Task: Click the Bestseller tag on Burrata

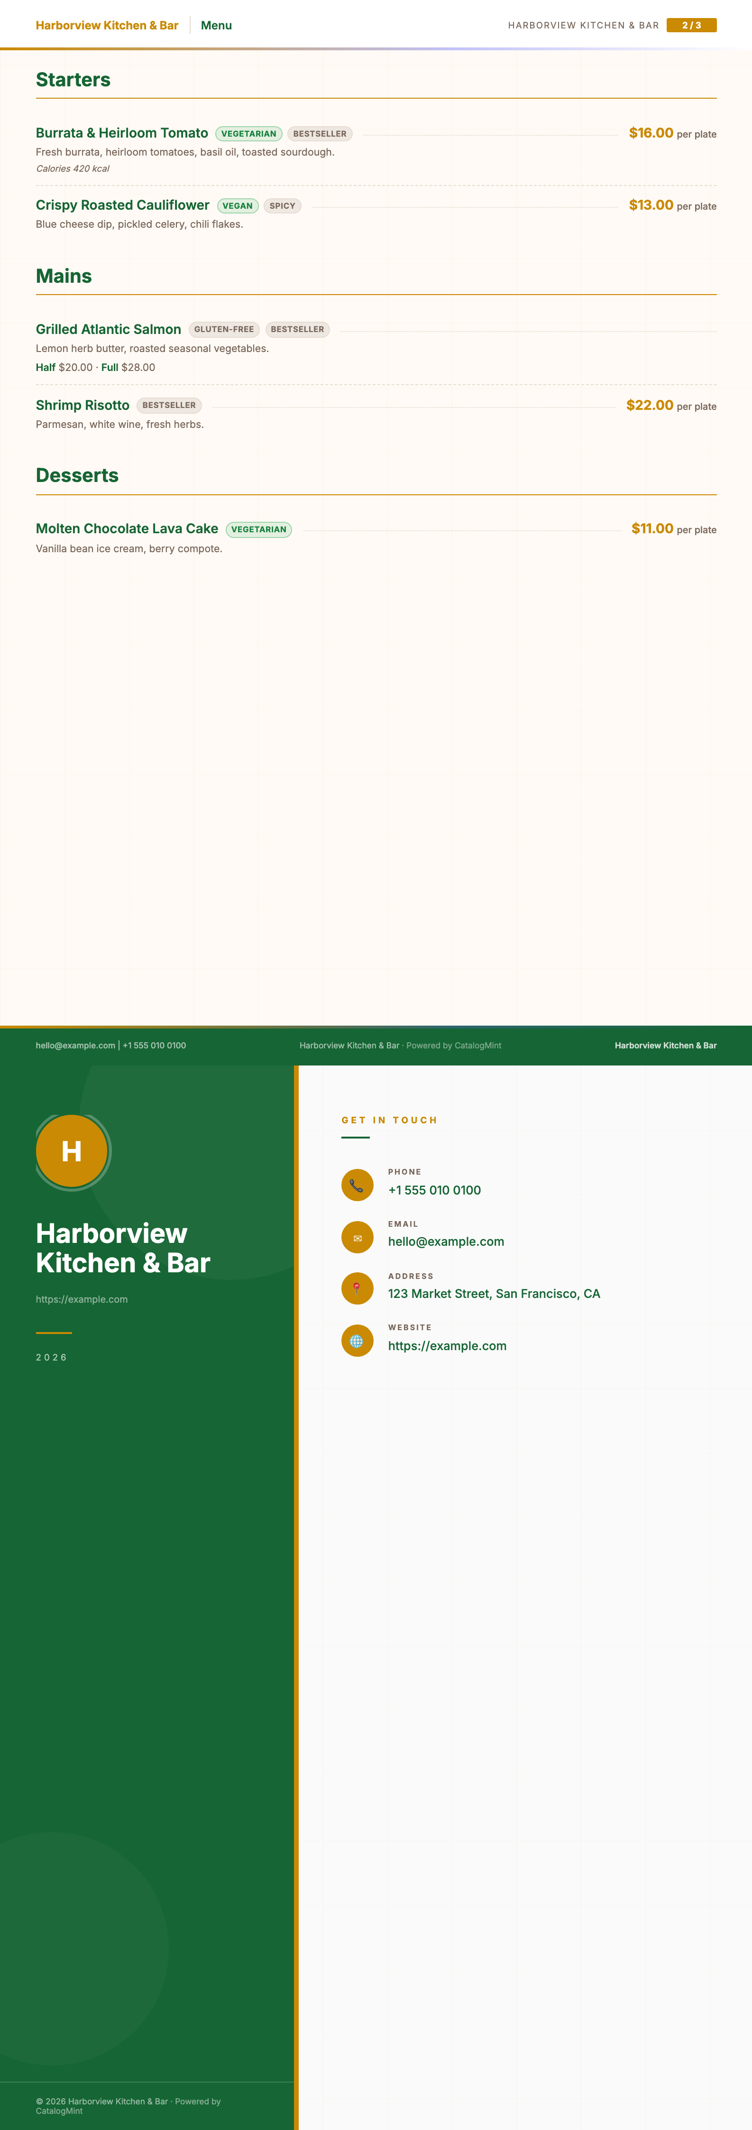Action: point(320,134)
